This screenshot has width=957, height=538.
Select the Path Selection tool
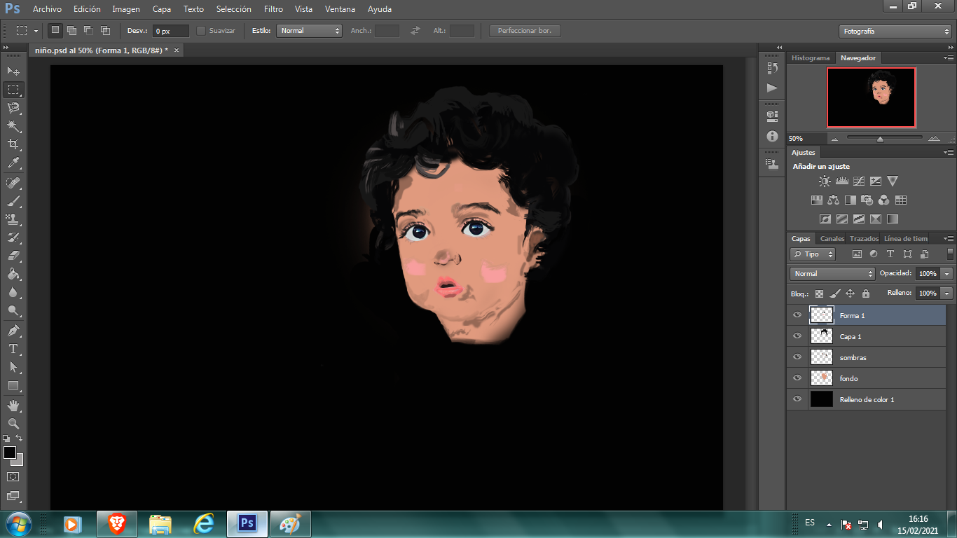[x=13, y=367]
